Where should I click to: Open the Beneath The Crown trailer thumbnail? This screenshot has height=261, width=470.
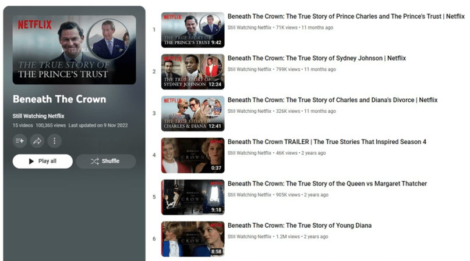point(192,155)
